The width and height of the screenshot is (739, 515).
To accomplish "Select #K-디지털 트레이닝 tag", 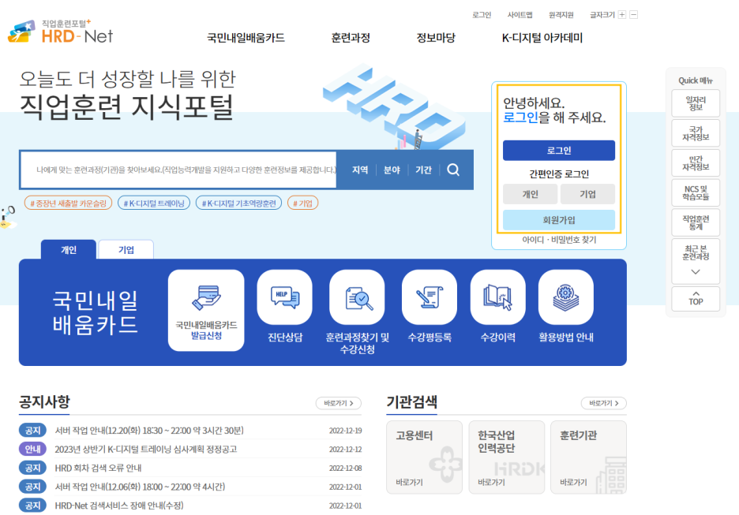I will point(154,203).
